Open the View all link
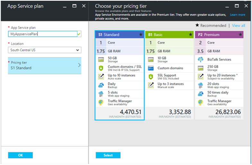Viewport: 252px width, 165px height. coord(239,26)
